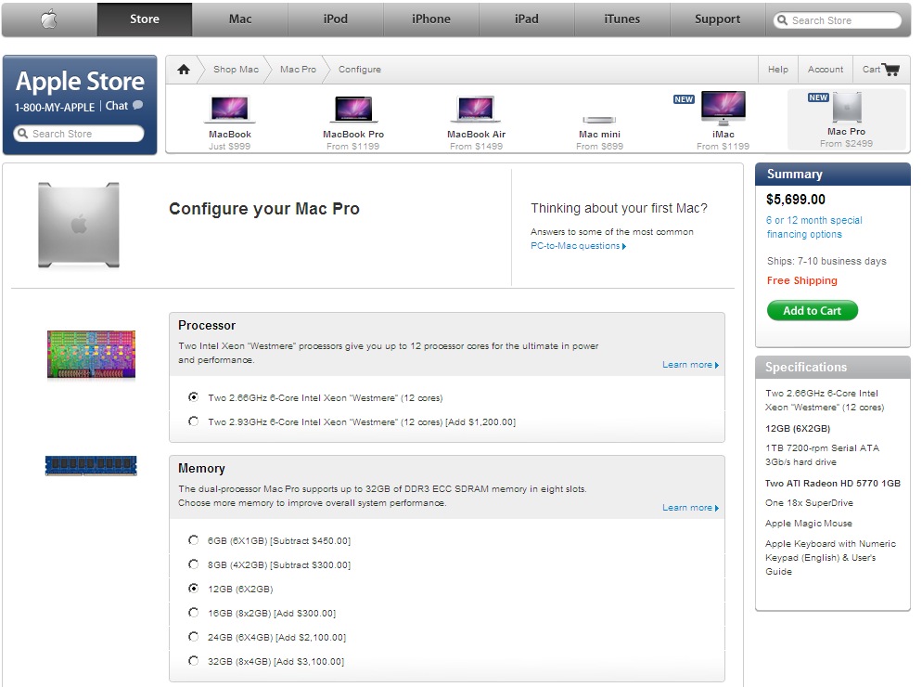The image size is (922, 687).
Task: Choose 6GB (6X1GB) memory option
Action: (194, 539)
